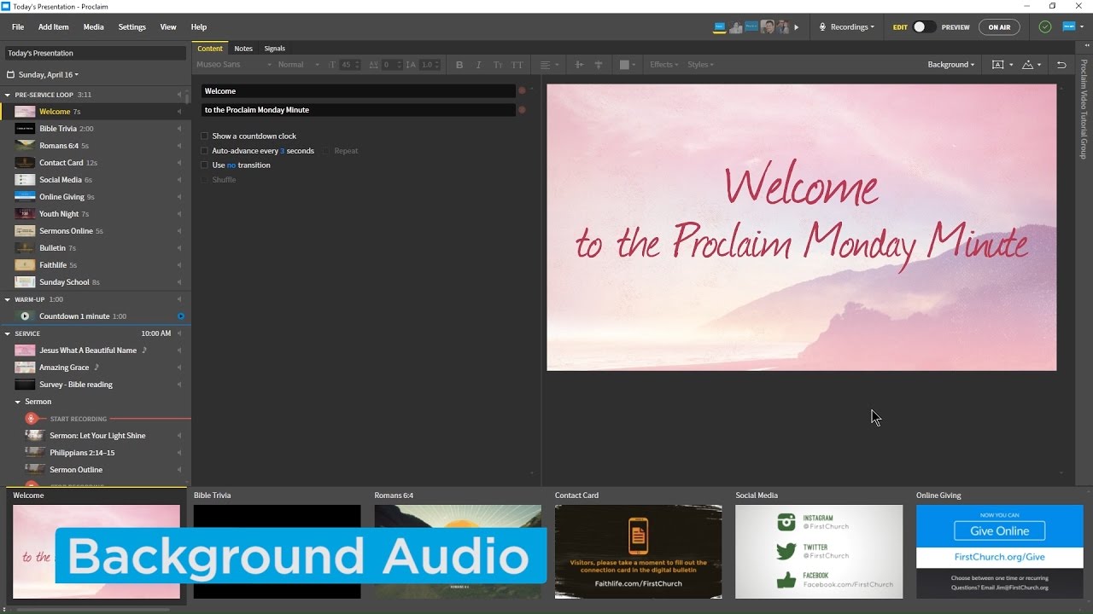Click the speaker icon on Pre-Service Loop header
This screenshot has width=1093, height=614.
(x=179, y=95)
